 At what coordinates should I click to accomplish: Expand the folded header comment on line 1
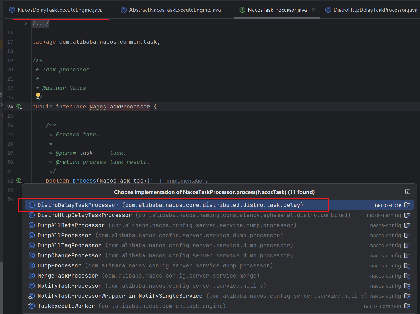pos(26,24)
